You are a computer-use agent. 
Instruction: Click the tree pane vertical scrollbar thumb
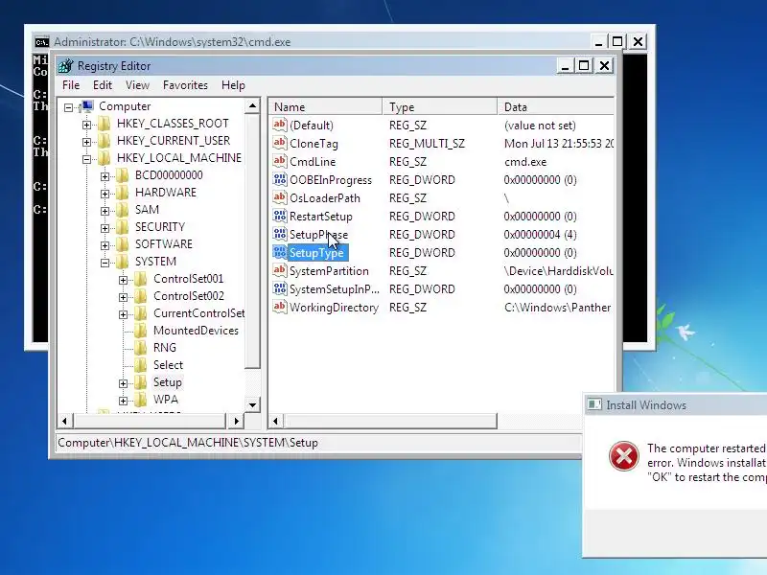(252, 241)
